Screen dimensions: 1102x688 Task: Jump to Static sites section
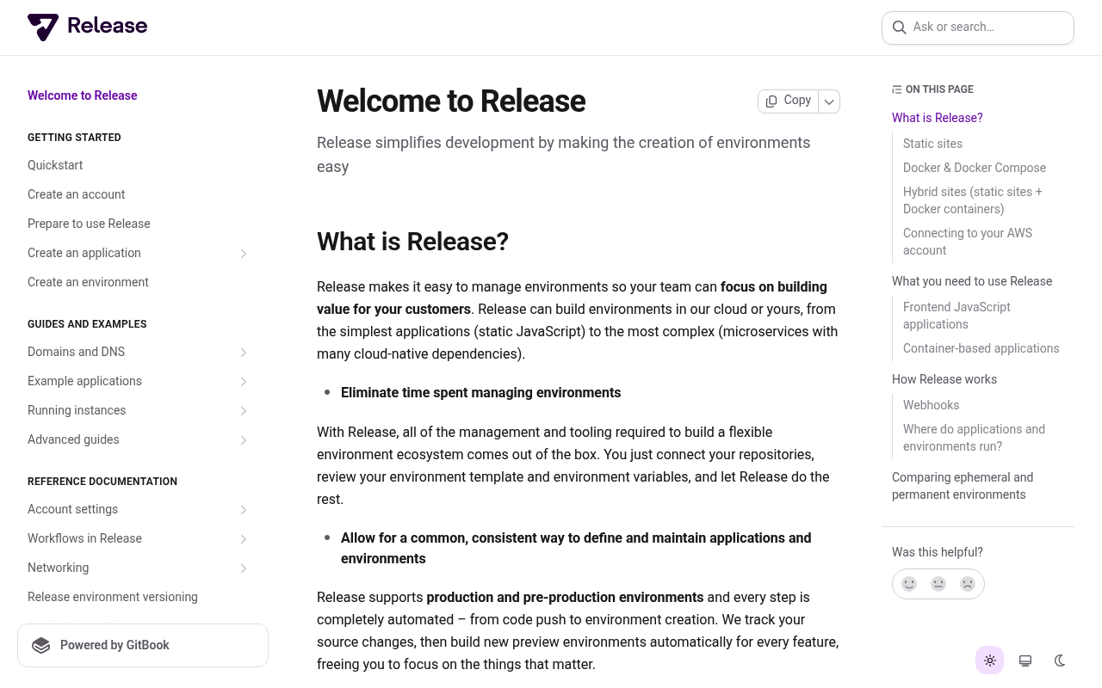[x=932, y=144]
